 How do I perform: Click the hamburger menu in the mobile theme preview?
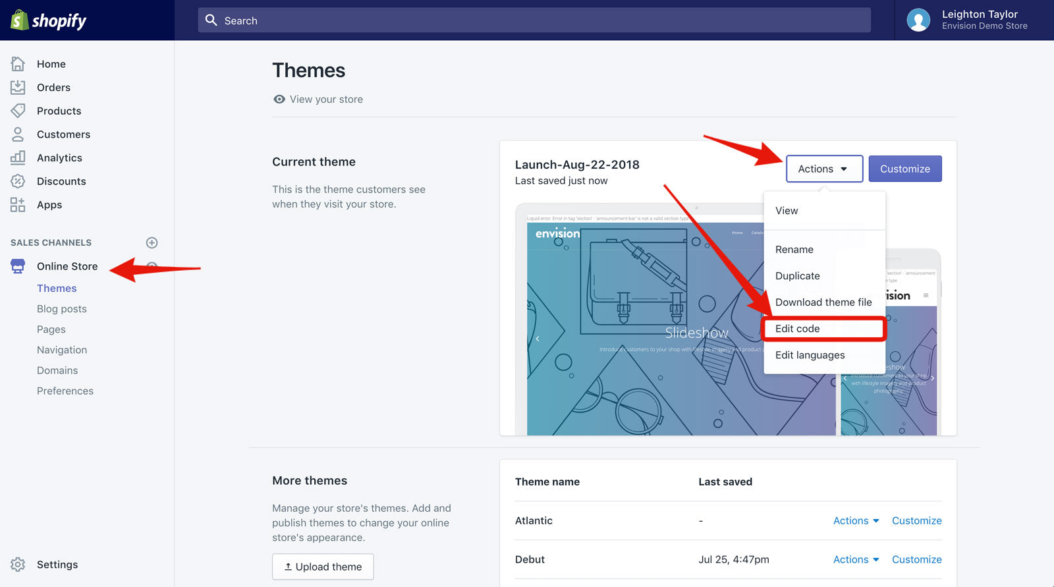[926, 296]
